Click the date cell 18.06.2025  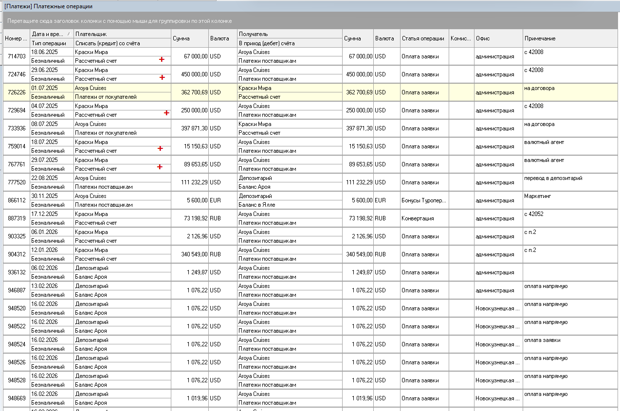point(52,52)
